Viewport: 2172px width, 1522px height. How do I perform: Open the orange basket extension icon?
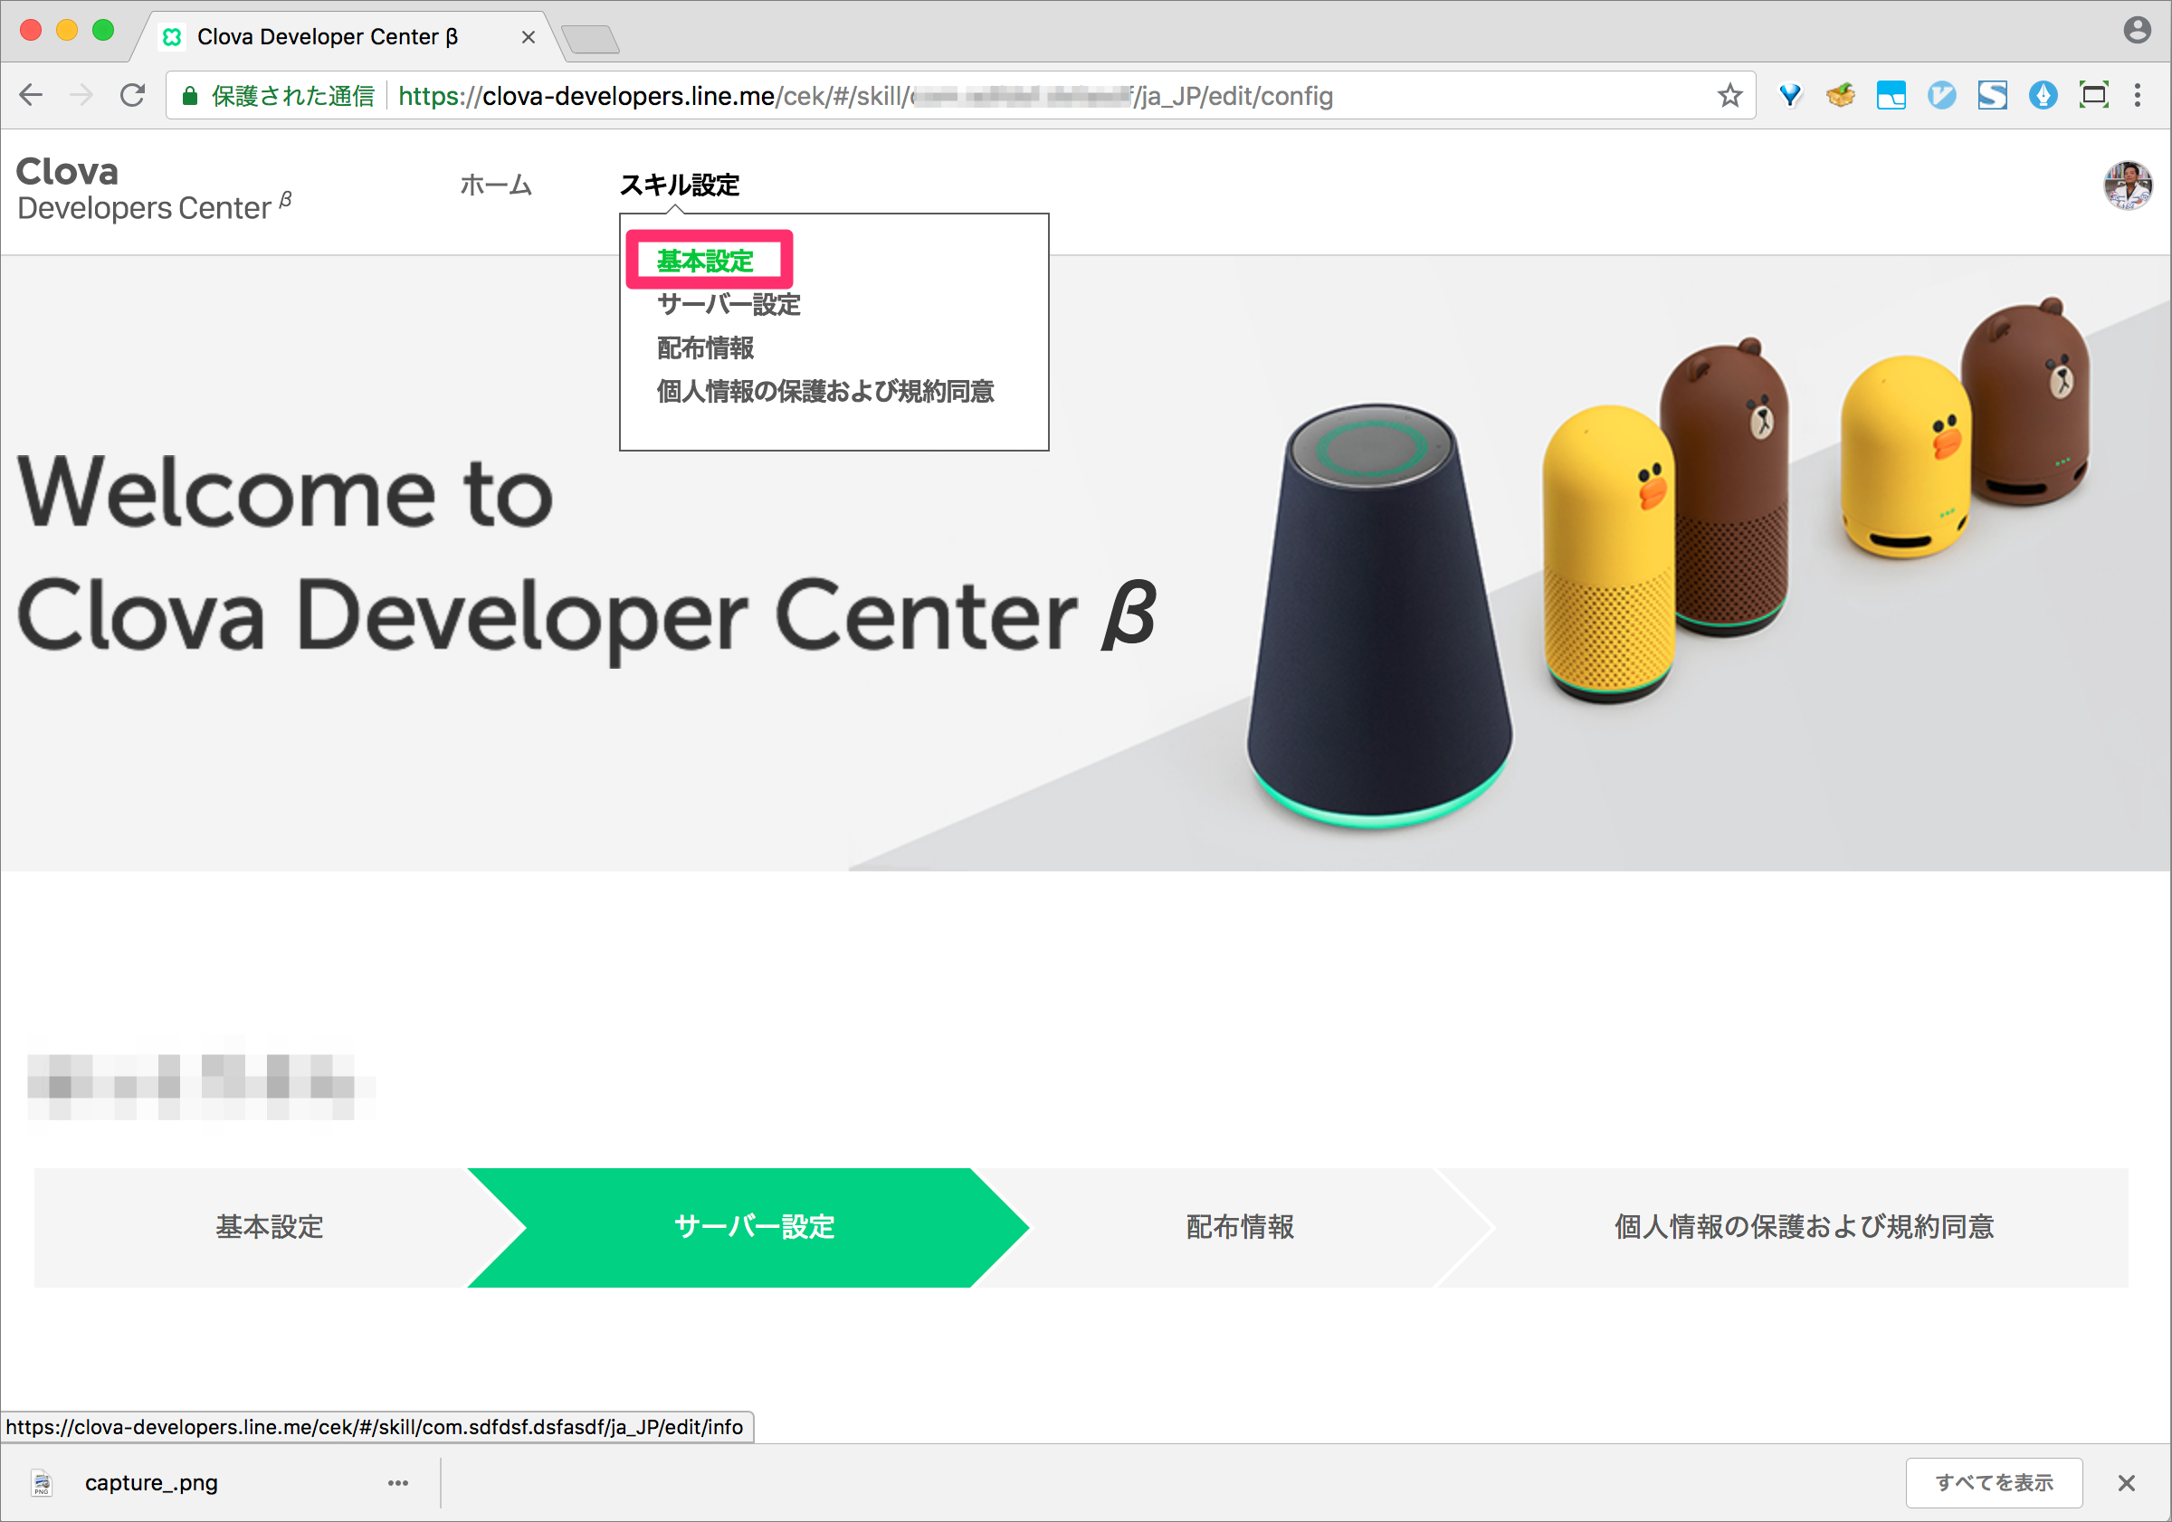pos(1840,95)
